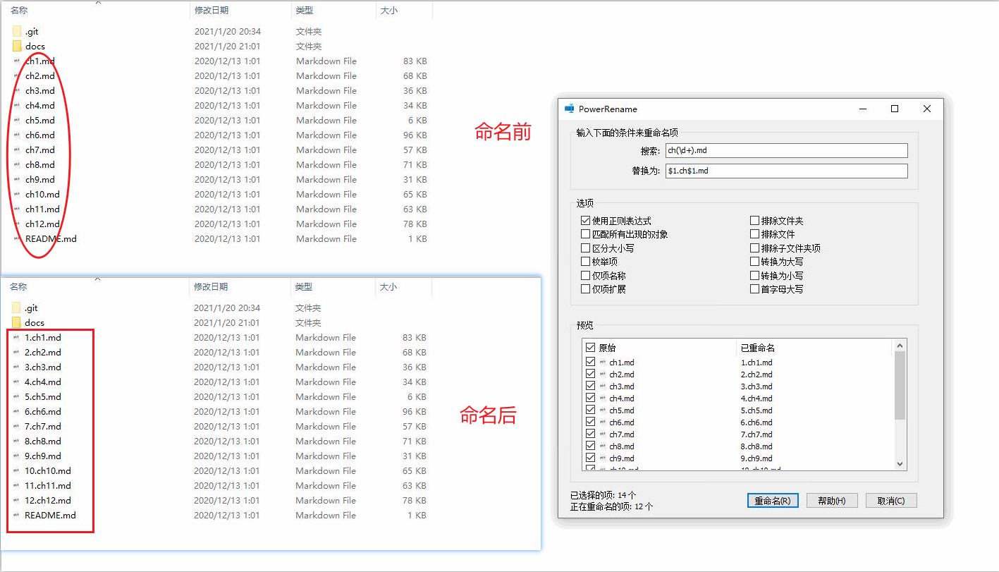This screenshot has width=999, height=572.
Task: Enable the 仅项扩展 checkbox
Action: (585, 289)
